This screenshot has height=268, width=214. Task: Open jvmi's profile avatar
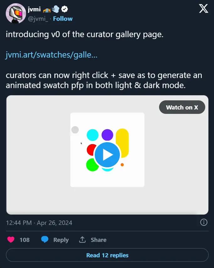[x=16, y=13]
